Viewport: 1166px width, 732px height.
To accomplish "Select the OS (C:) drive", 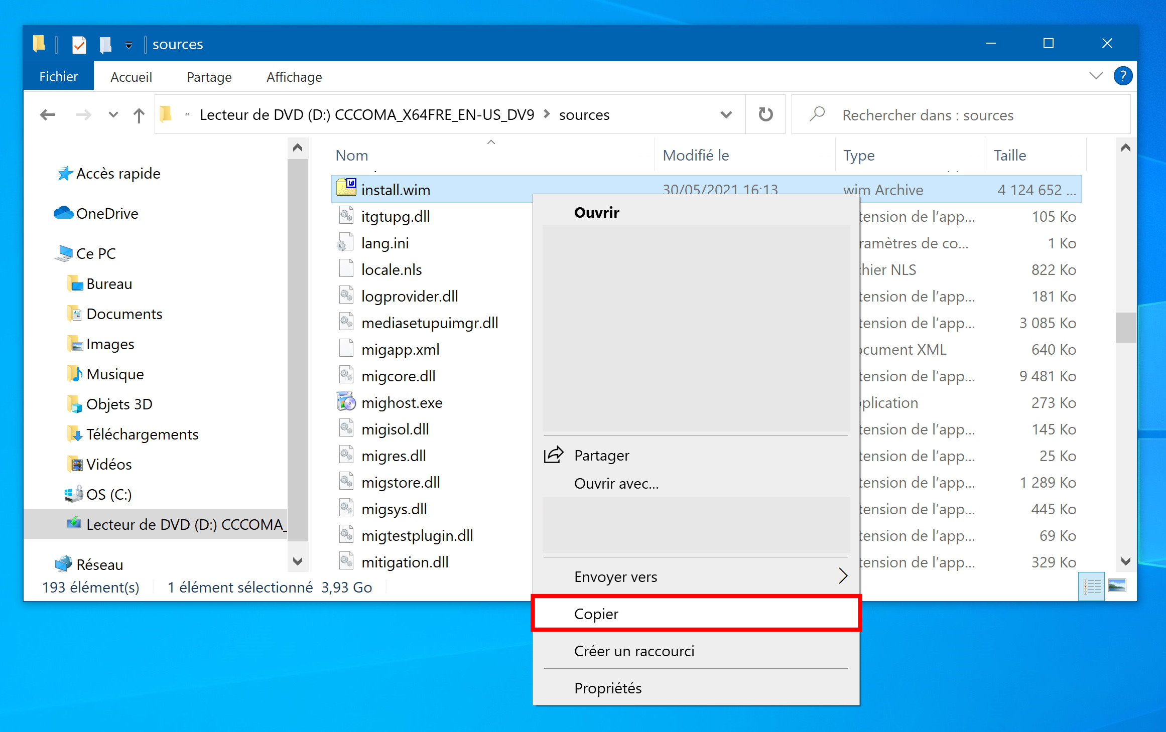I will (x=98, y=495).
